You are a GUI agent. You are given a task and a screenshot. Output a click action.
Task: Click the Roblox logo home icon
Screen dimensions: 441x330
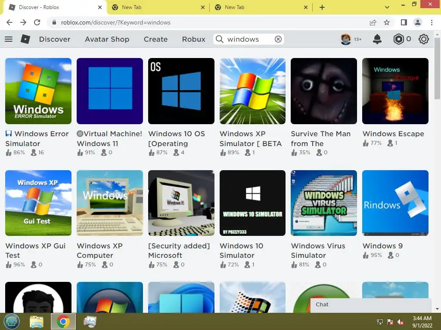tap(25, 39)
